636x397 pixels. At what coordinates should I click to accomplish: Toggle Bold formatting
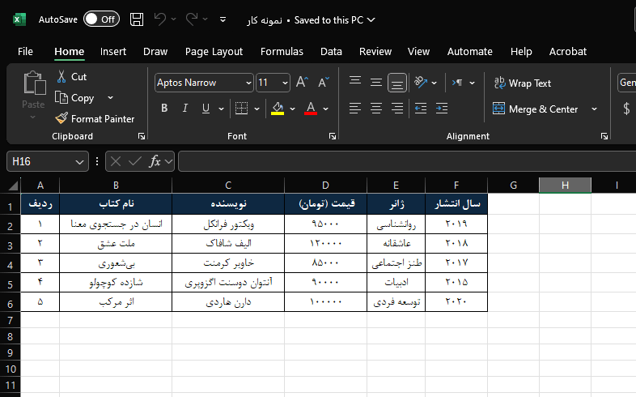[164, 109]
